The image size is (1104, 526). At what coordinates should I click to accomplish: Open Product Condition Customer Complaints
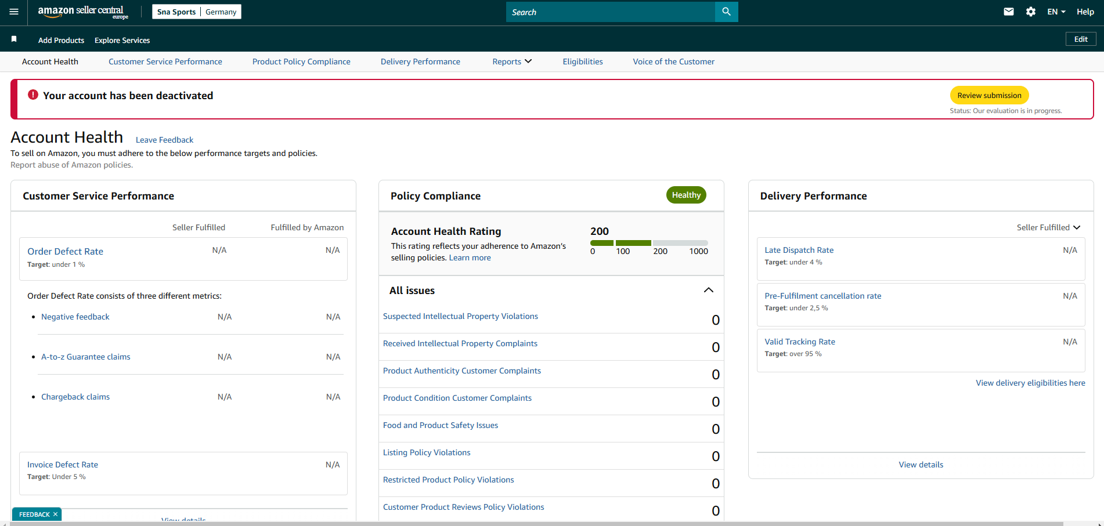[x=457, y=398]
